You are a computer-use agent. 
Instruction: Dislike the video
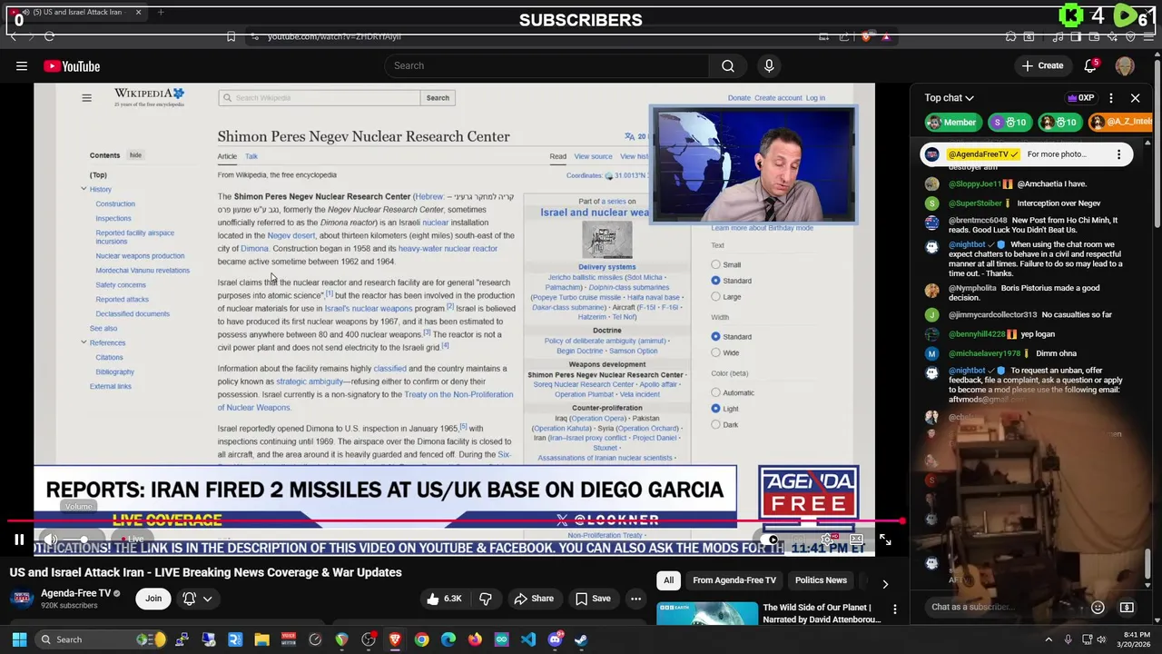(486, 599)
